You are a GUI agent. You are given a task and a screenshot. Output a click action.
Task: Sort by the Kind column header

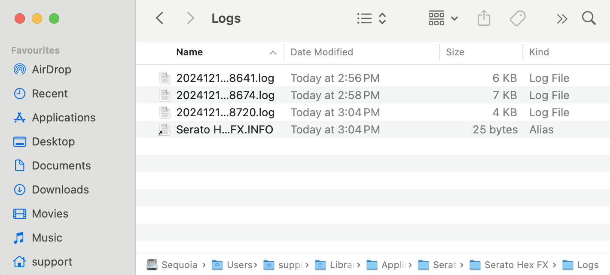pos(539,52)
